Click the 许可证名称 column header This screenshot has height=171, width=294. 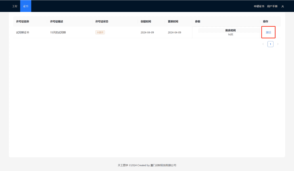pos(22,22)
